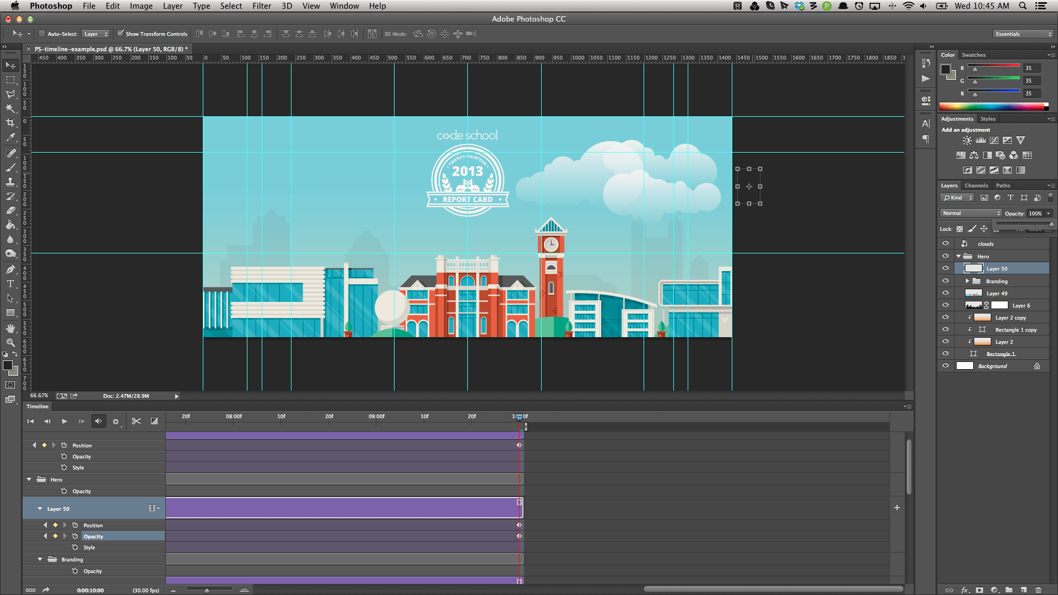This screenshot has width=1058, height=595.
Task: Switch to the Channels tab
Action: click(x=976, y=186)
